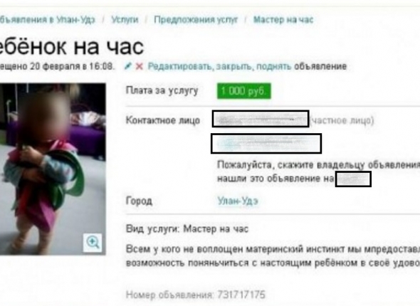
Task: Open the Мастер на час breadcrumb
Action: pyautogui.click(x=283, y=19)
